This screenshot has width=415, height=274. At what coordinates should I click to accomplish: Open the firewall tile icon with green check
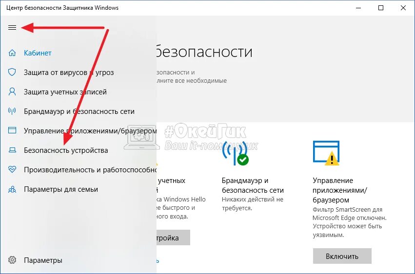click(235, 153)
